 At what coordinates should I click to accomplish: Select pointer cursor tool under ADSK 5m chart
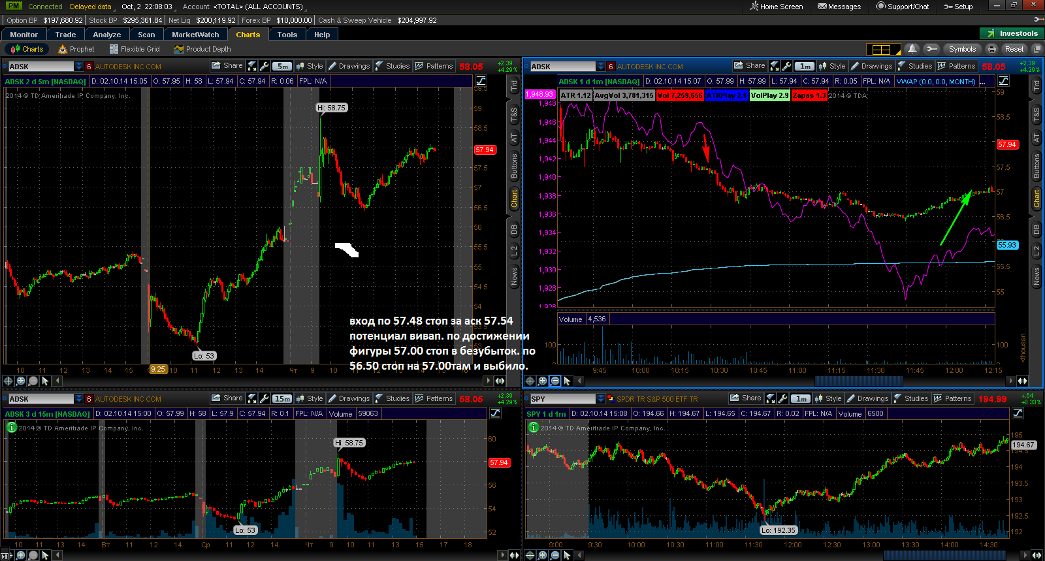45,381
